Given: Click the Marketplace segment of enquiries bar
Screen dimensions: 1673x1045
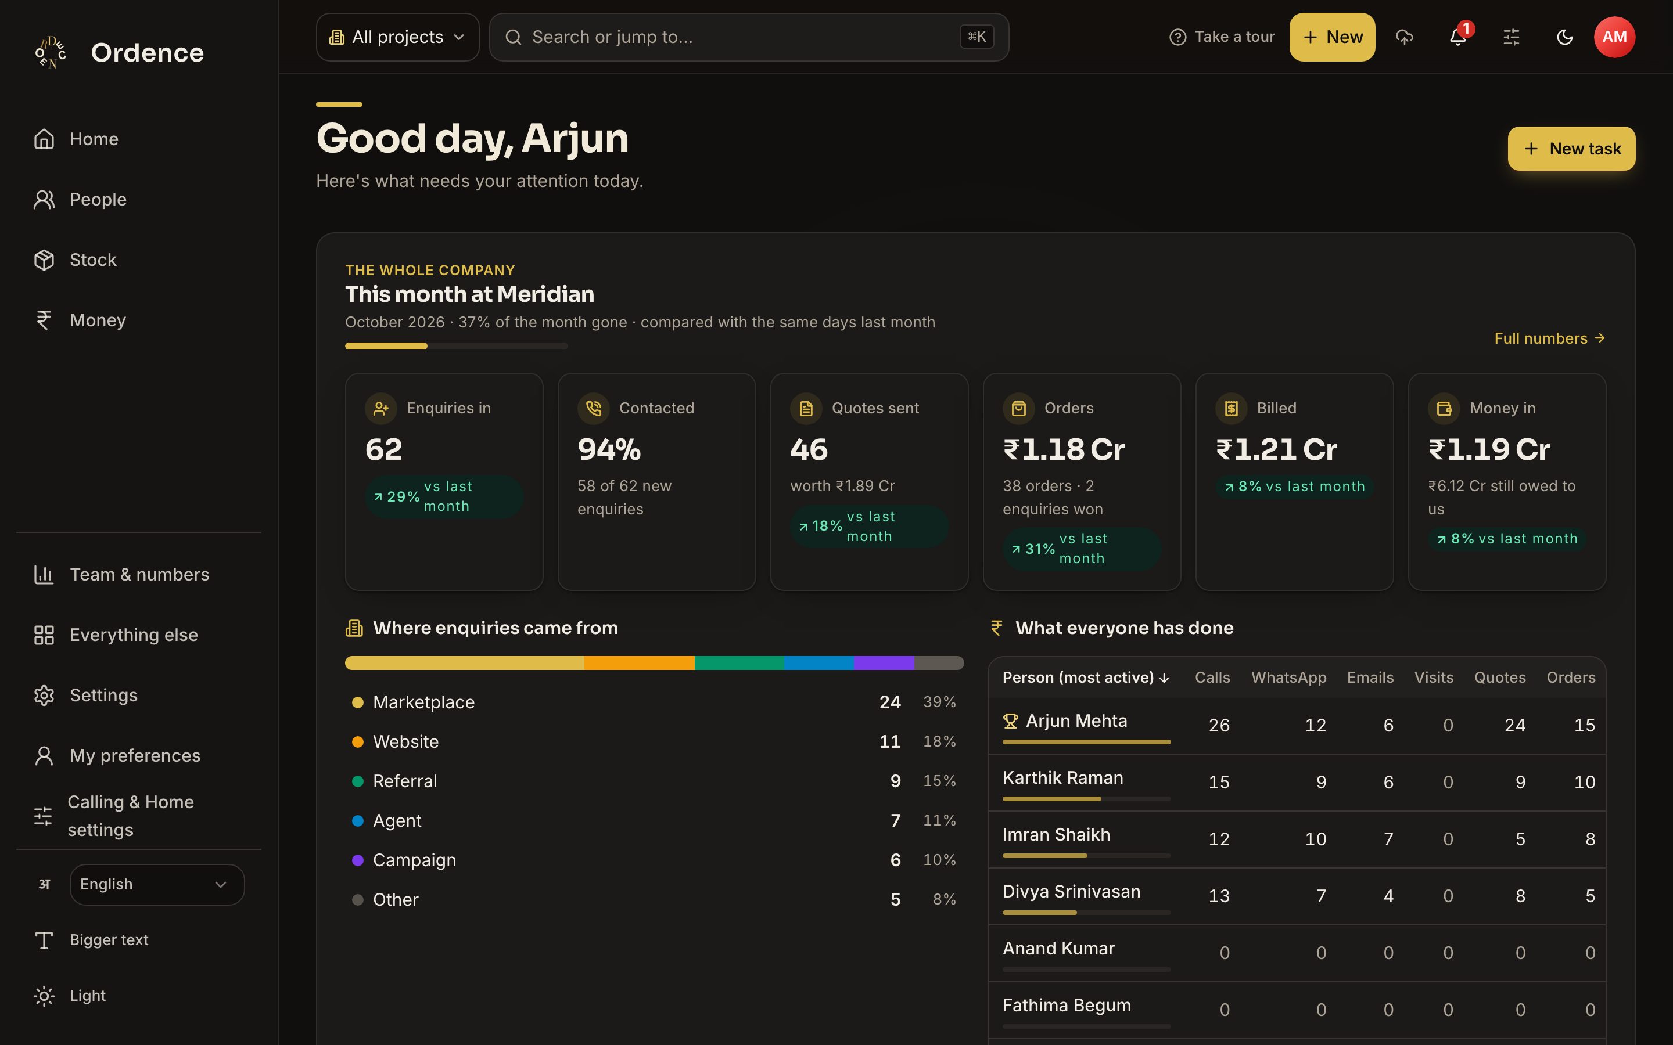Looking at the screenshot, I should tap(465, 663).
